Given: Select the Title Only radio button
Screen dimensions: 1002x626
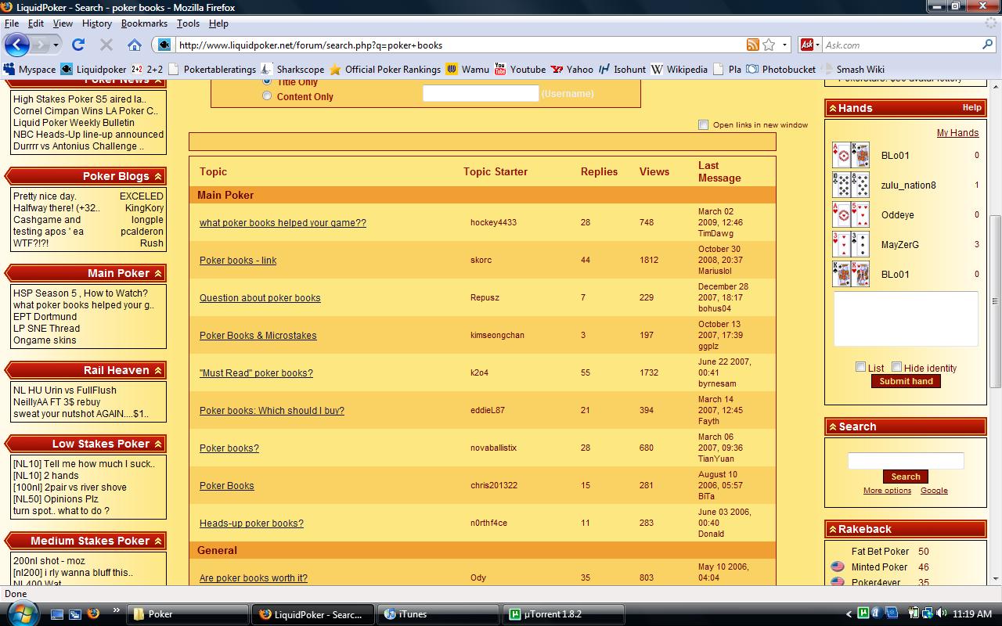Looking at the screenshot, I should click(267, 81).
